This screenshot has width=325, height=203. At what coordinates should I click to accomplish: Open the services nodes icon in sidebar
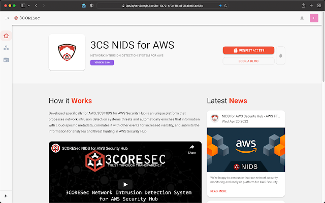[x=6, y=48]
